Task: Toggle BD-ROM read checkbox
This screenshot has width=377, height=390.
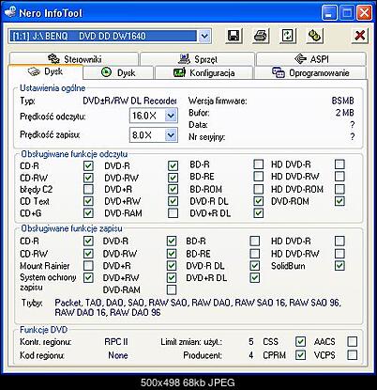Action: [x=258, y=189]
